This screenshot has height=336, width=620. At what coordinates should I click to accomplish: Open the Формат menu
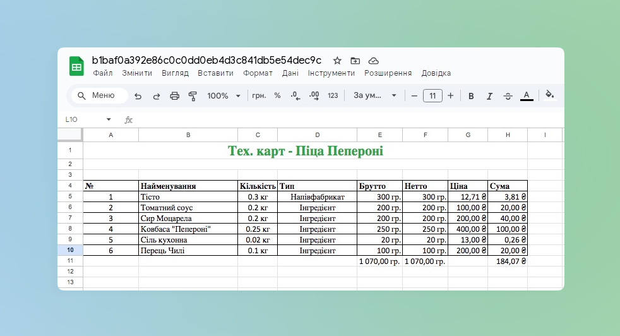258,73
